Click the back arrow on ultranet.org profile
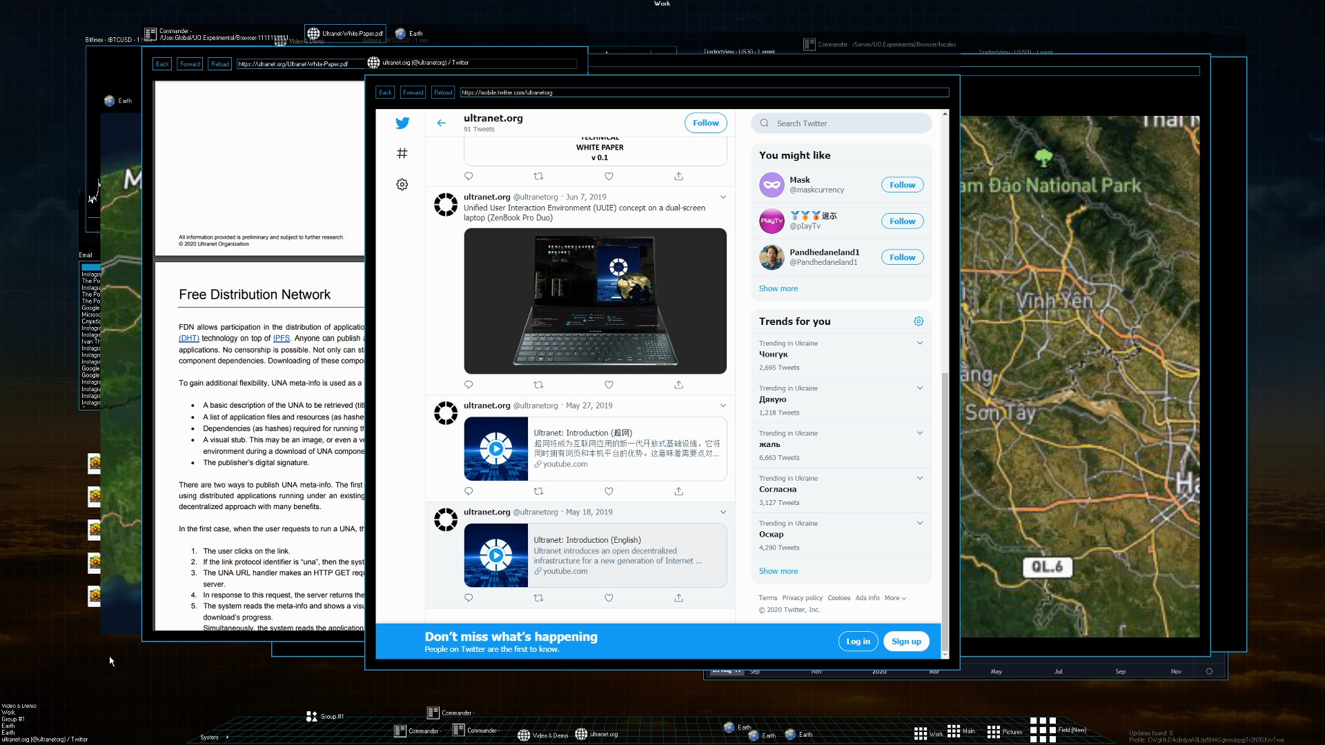 coord(441,123)
